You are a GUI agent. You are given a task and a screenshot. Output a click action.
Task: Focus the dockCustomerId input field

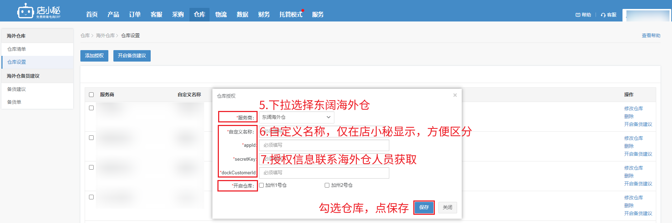[324, 173]
